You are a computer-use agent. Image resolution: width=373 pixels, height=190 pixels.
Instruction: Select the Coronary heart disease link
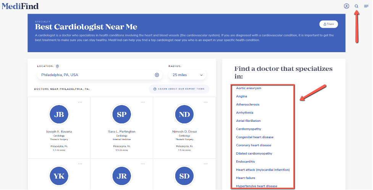pyautogui.click(x=254, y=145)
